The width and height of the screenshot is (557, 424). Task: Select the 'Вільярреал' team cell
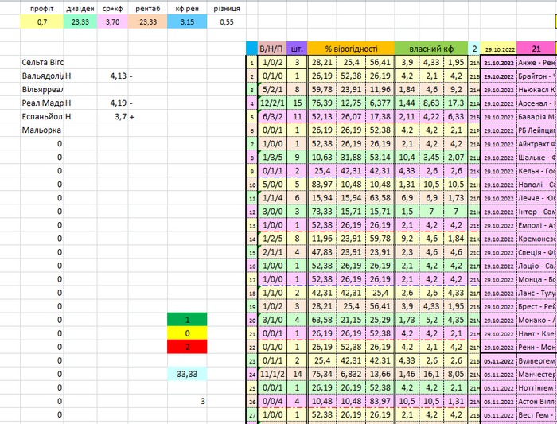click(x=42, y=89)
